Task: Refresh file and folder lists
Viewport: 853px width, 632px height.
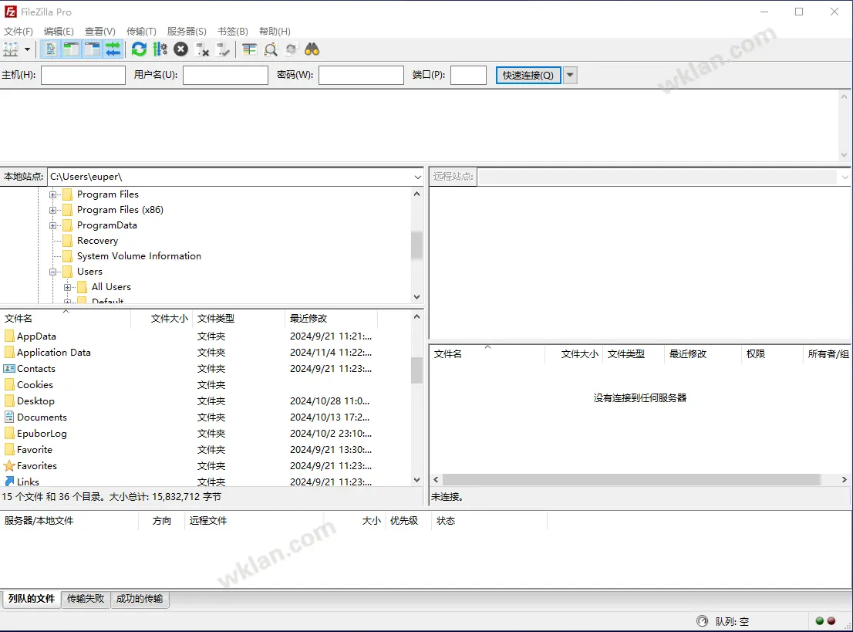Action: [x=140, y=49]
